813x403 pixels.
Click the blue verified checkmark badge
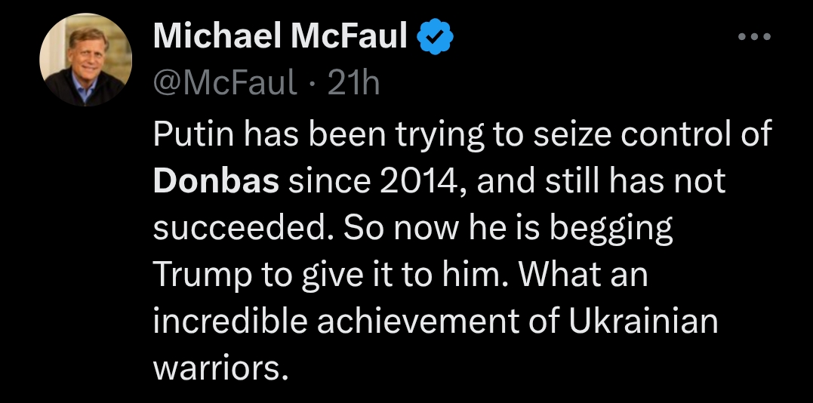coord(436,35)
